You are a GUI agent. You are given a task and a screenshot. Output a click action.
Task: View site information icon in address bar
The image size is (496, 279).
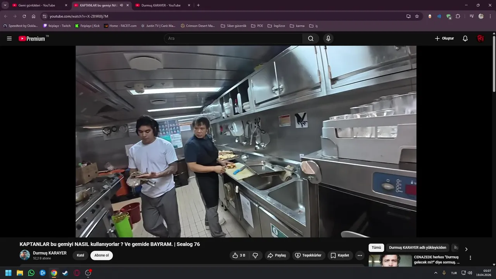[45, 16]
